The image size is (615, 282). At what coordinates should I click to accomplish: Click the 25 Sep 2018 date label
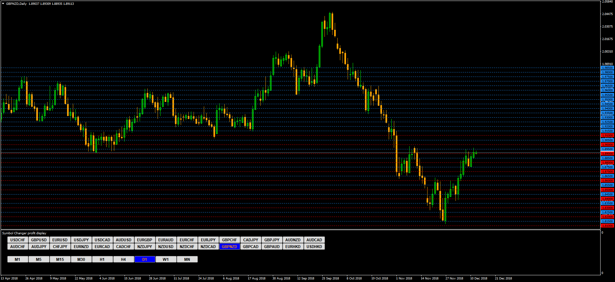(x=330, y=278)
